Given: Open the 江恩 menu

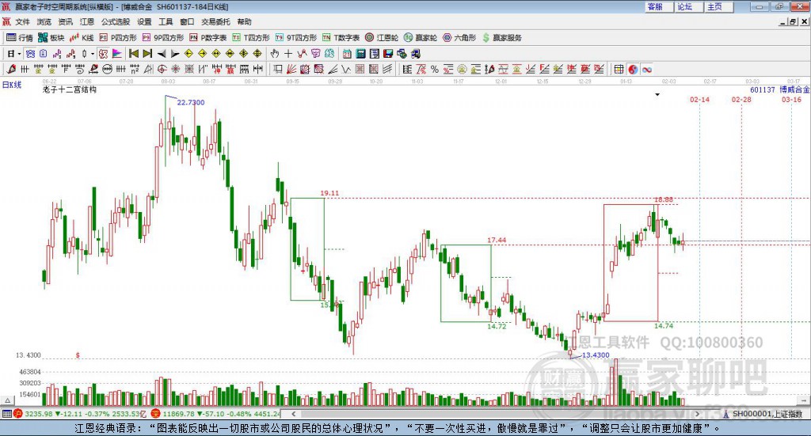Looking at the screenshot, I should click(x=87, y=21).
